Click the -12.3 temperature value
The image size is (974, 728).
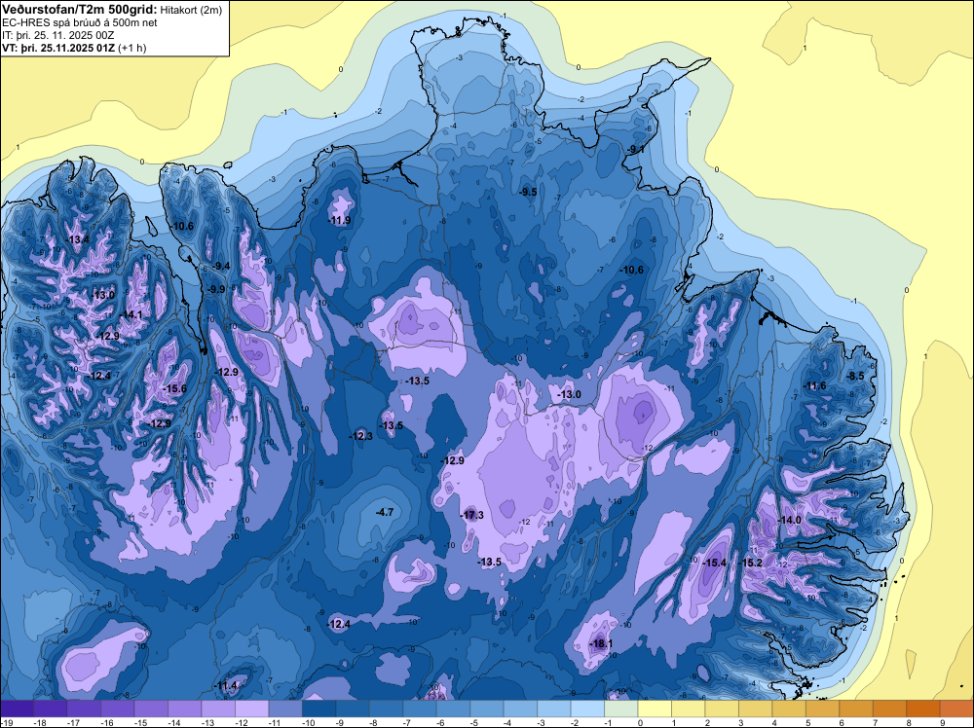click(361, 436)
